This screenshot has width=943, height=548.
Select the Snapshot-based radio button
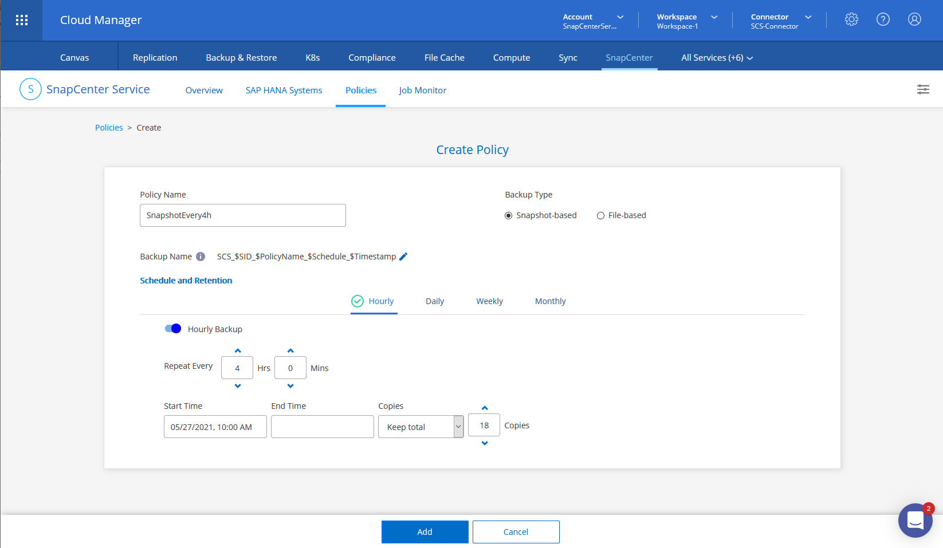508,216
